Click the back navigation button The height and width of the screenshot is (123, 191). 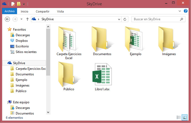pyautogui.click(x=7, y=19)
